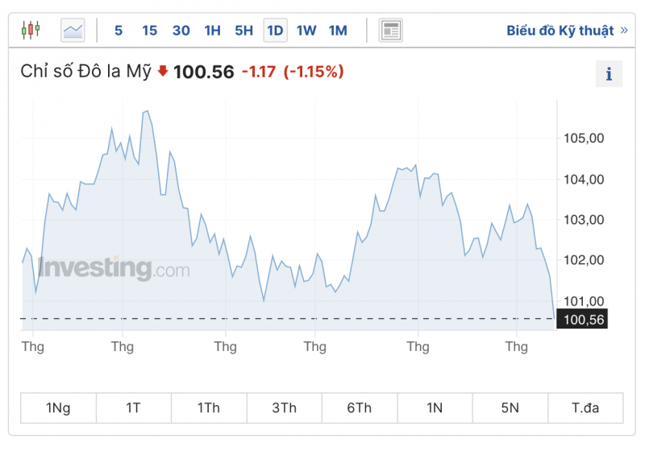Select the 1Ng time range tab

pyautogui.click(x=58, y=407)
